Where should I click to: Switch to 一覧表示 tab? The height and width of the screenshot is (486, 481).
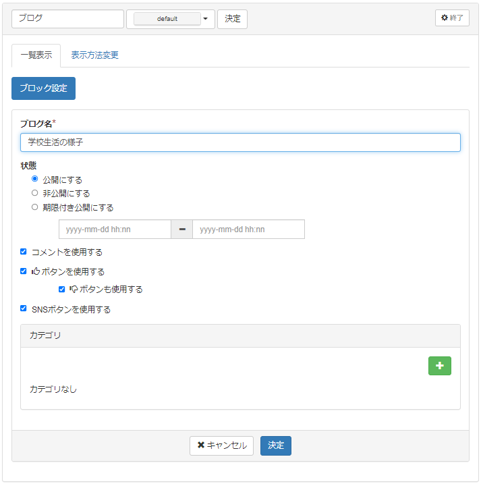[x=36, y=55]
